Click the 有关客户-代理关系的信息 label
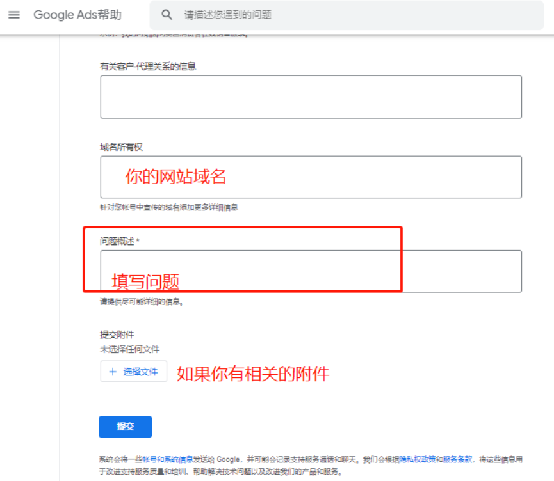554x481 pixels. (x=147, y=66)
